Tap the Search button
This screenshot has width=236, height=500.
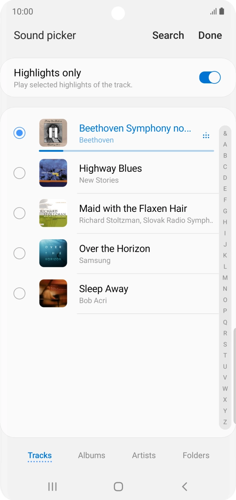click(168, 35)
